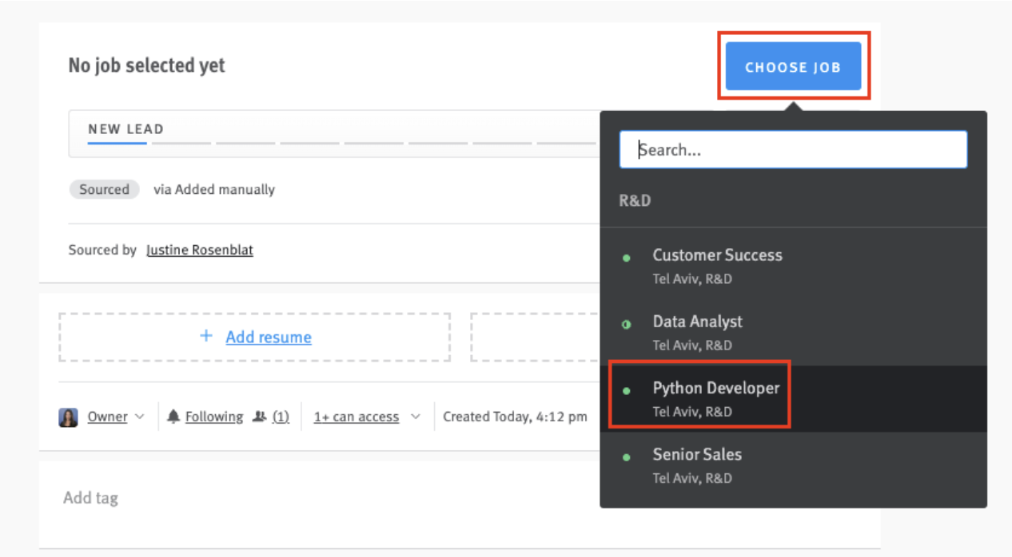Image resolution: width=1012 pixels, height=557 pixels.
Task: Click the 'Created Today, 4:12 pm' text
Action: [515, 417]
